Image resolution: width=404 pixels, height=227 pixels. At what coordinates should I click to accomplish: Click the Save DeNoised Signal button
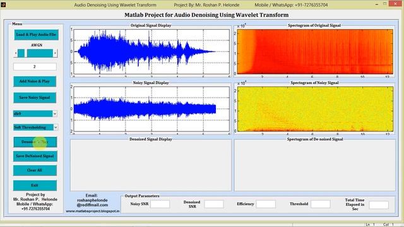click(35, 156)
